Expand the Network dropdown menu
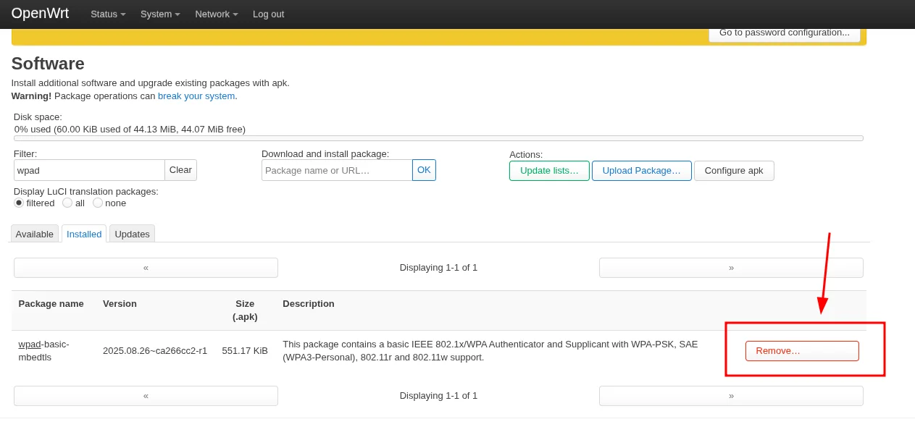The width and height of the screenshot is (915, 427). pyautogui.click(x=215, y=14)
